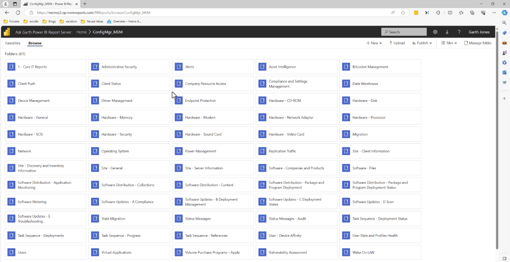The height and width of the screenshot is (262, 510).
Task: Open the Edge sidebar Outlook icon
Action: point(504,72)
